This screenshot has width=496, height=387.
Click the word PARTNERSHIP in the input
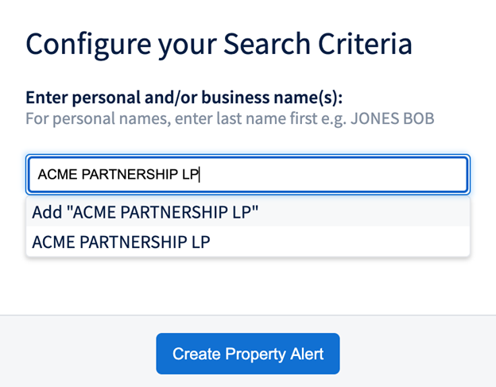(124, 174)
